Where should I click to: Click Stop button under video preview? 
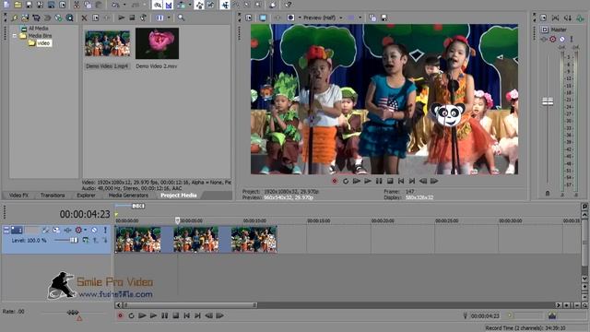(x=390, y=181)
